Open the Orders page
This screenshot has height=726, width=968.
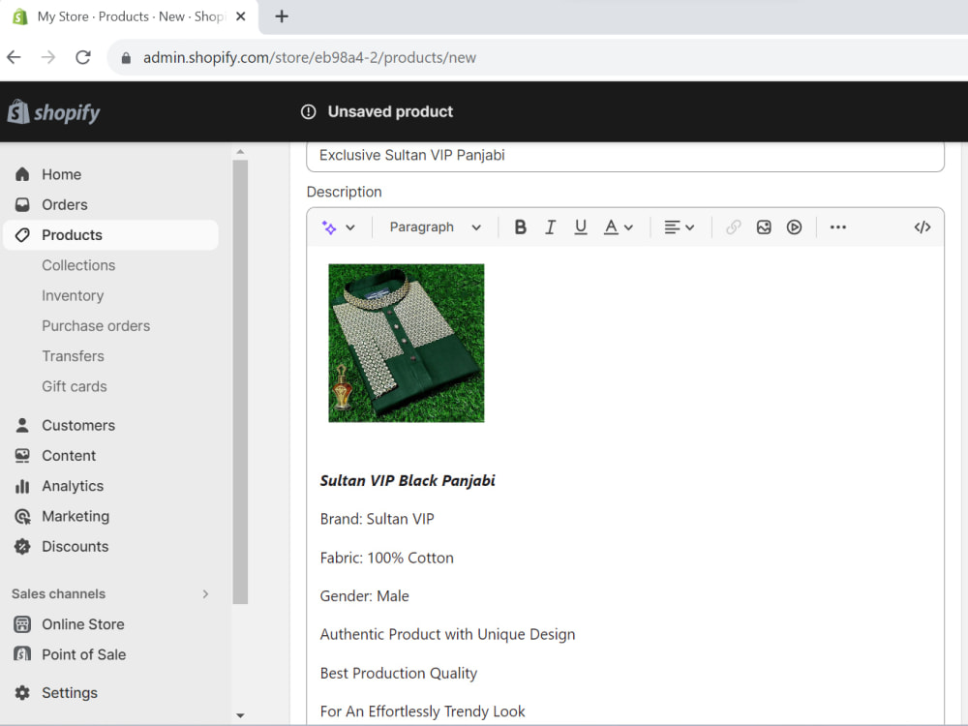pyautogui.click(x=65, y=204)
